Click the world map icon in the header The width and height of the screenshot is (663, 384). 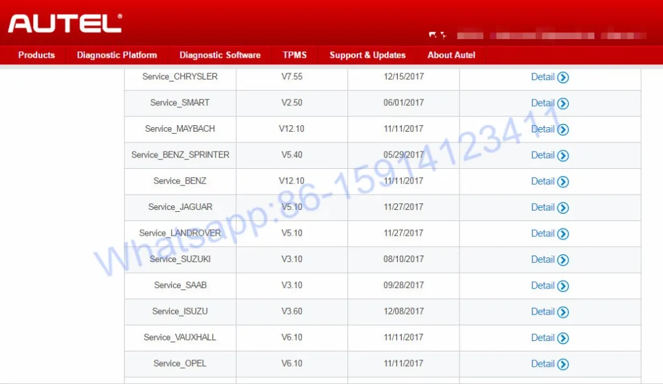(x=438, y=35)
